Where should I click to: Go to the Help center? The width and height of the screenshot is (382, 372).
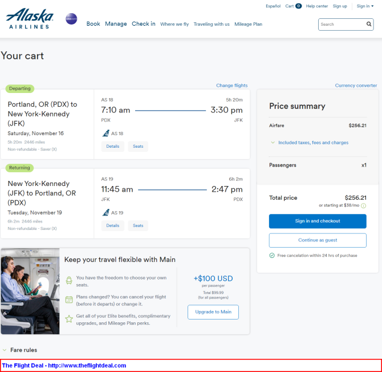[x=316, y=6]
